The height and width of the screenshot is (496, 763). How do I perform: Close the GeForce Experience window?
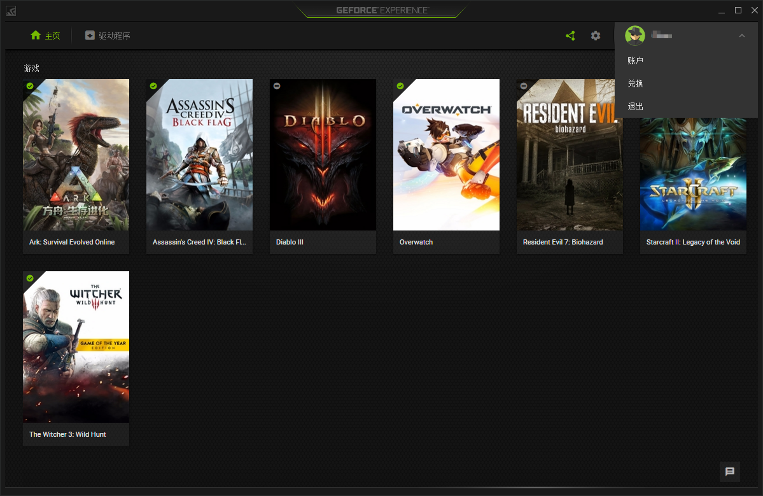click(x=755, y=10)
